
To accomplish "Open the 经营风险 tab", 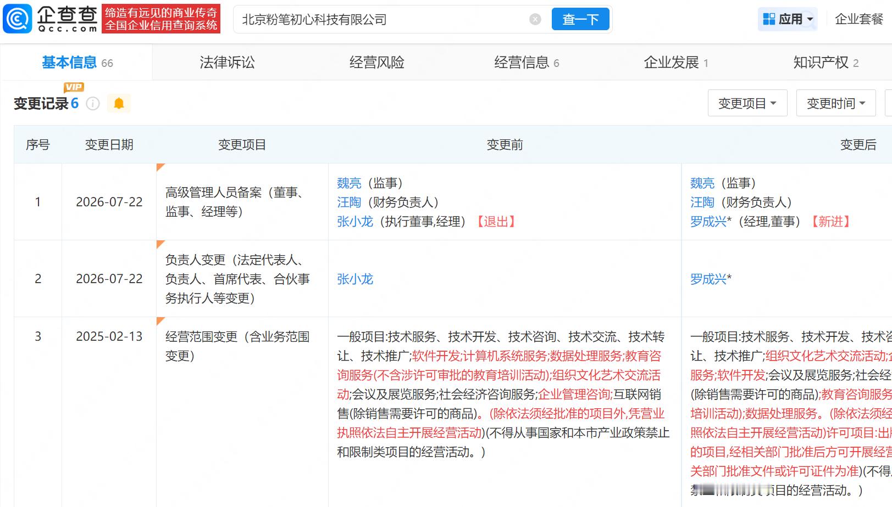I will click(x=377, y=63).
